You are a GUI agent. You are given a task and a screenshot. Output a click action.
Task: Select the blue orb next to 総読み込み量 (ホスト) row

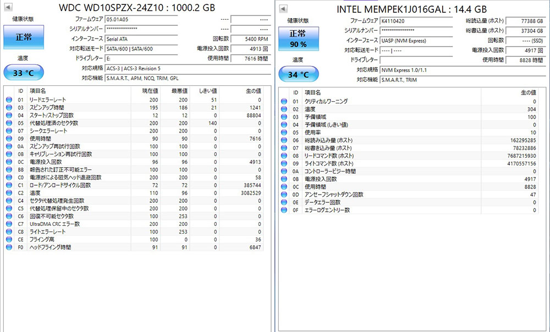284,140
